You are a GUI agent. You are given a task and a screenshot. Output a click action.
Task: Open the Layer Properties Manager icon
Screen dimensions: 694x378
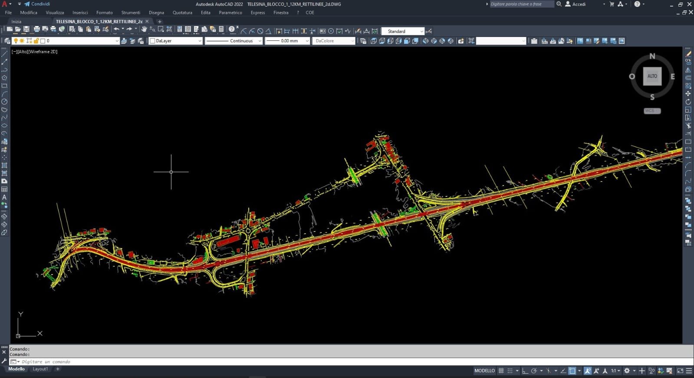coord(7,41)
